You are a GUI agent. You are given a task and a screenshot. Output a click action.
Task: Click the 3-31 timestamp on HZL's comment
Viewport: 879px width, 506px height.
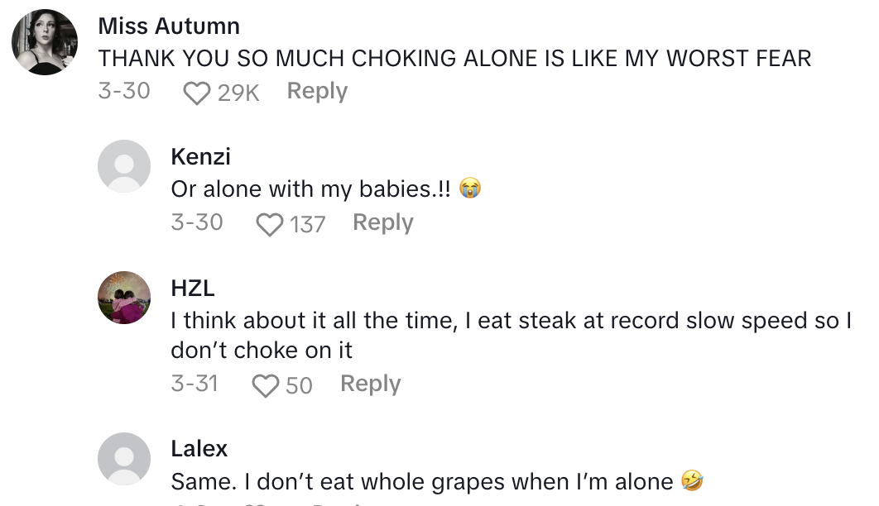pos(195,384)
